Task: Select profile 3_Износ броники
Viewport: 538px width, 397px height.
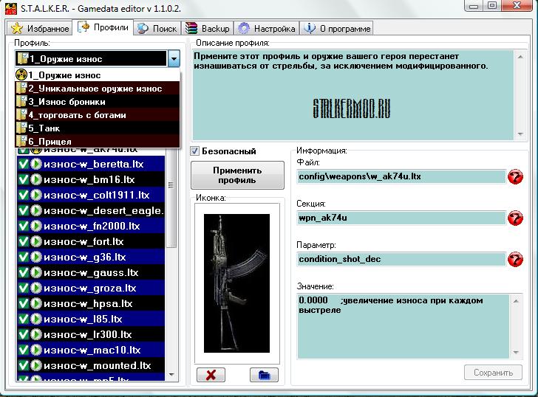Action: click(98, 102)
